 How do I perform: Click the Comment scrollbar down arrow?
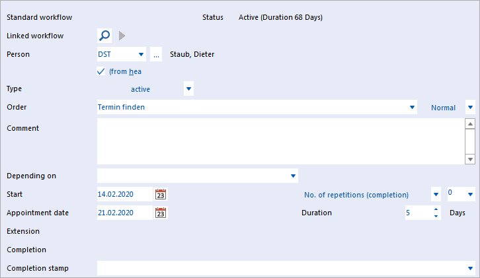coord(470,159)
